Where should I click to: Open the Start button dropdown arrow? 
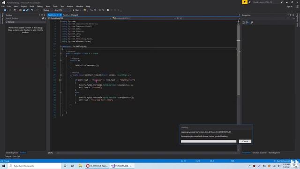[81, 10]
